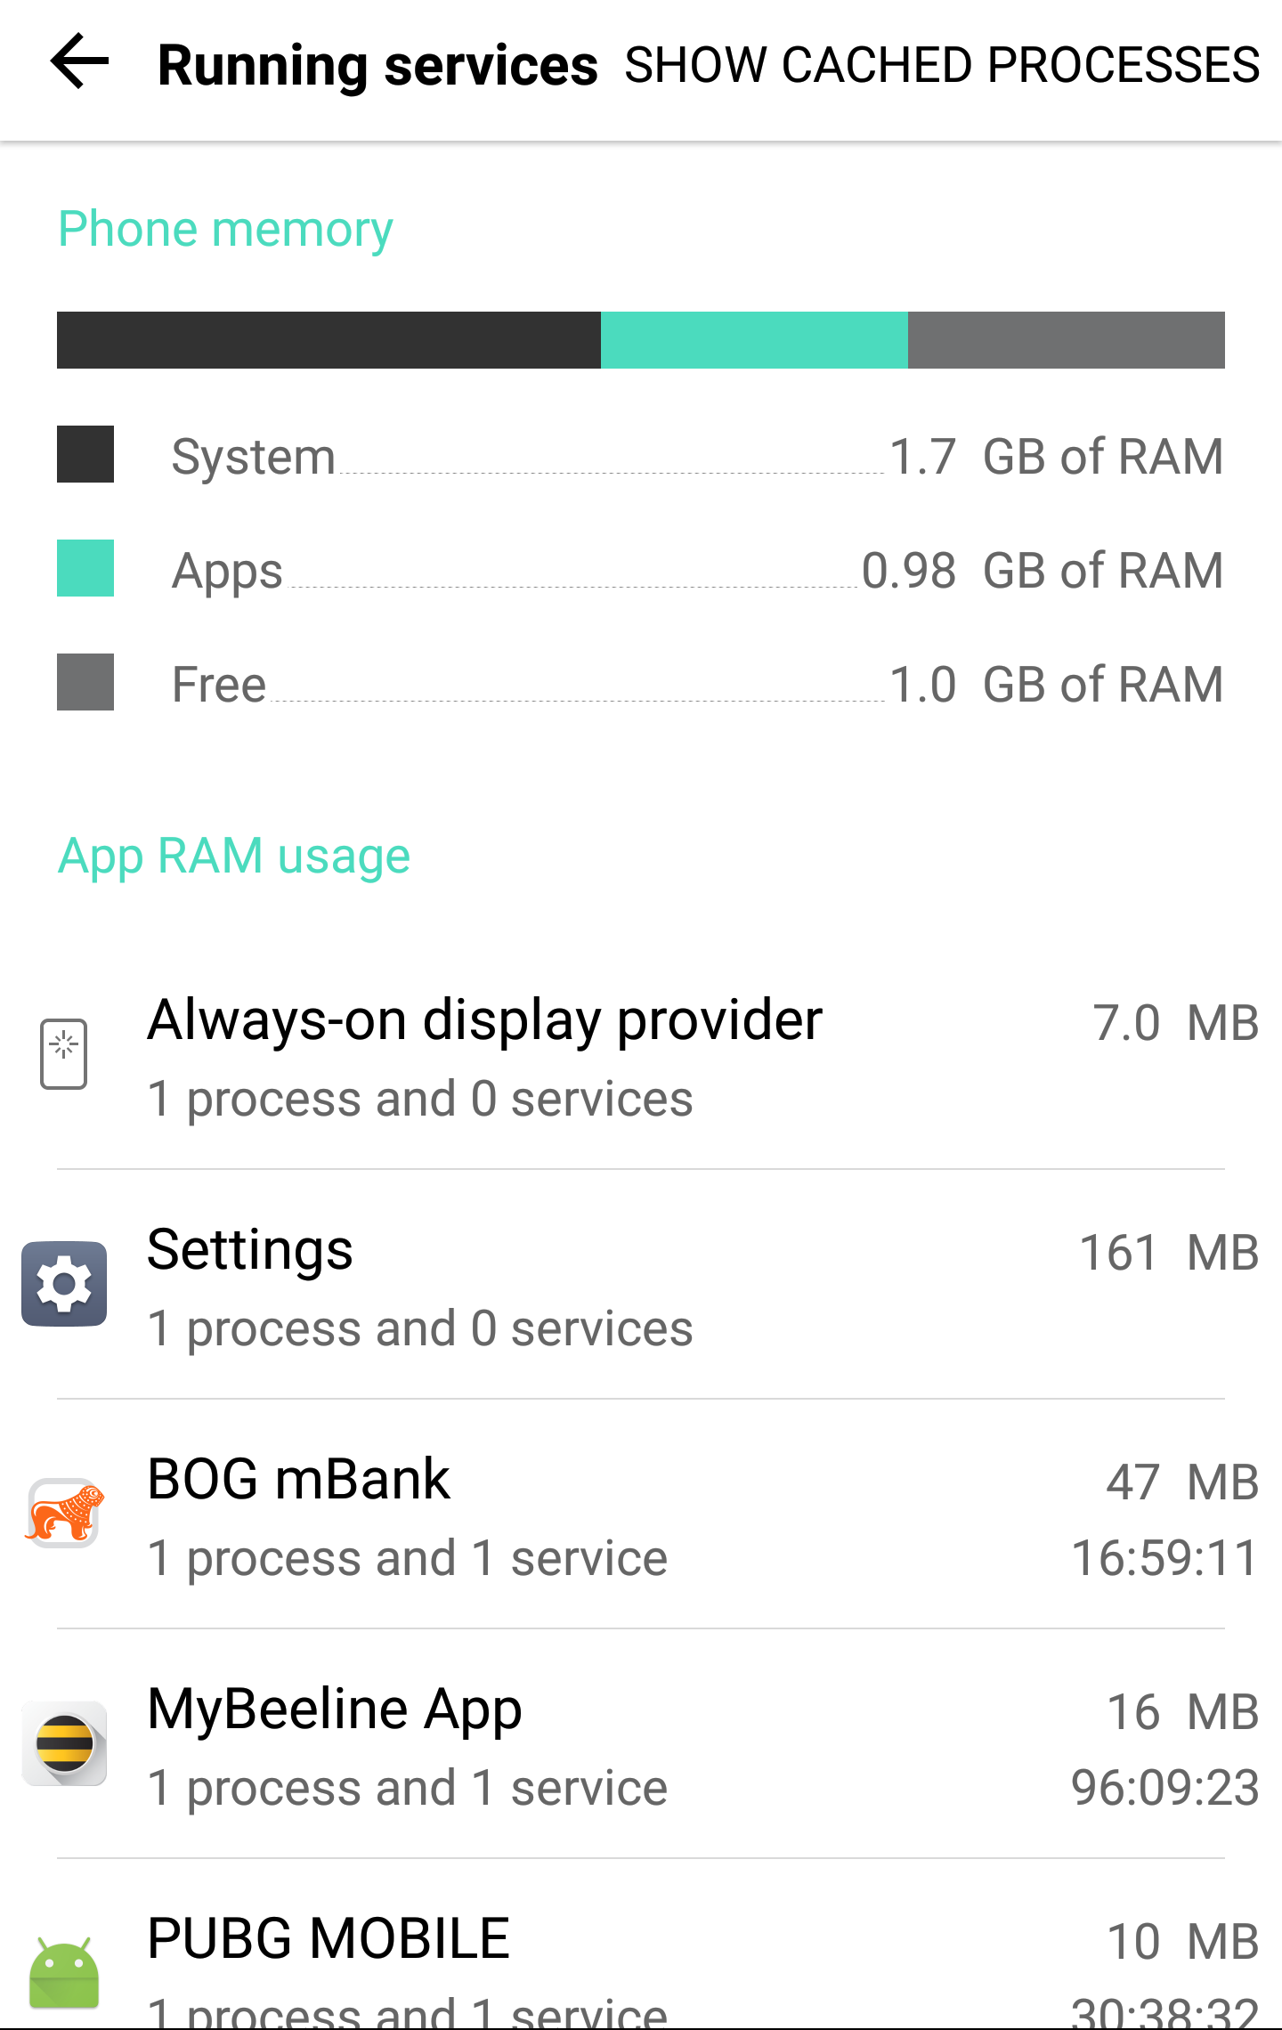Image resolution: width=1282 pixels, height=2030 pixels.
Task: Tap the dark System segment of memory bar
Action: point(329,340)
